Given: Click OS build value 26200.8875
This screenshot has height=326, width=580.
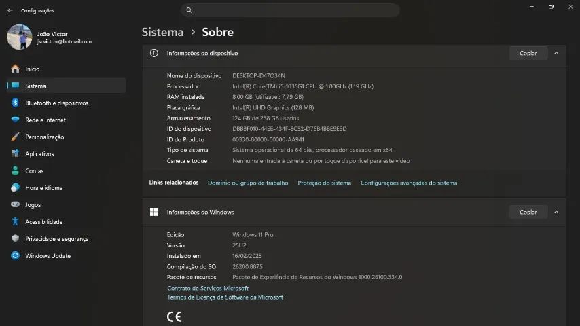Looking at the screenshot, I should coord(247,266).
